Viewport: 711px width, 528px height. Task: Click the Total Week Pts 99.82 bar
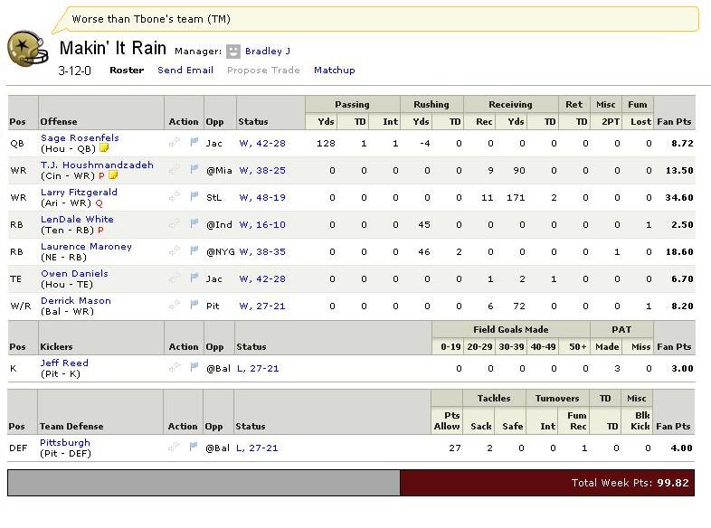coord(547,483)
